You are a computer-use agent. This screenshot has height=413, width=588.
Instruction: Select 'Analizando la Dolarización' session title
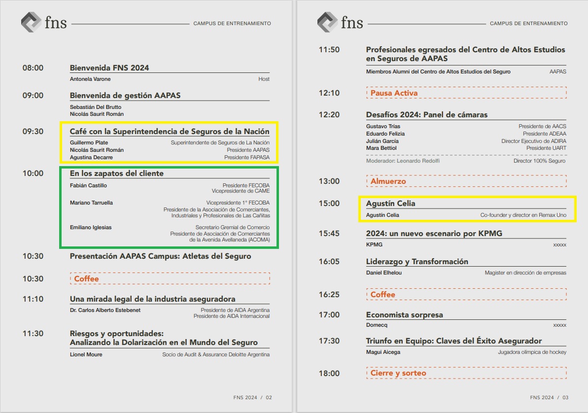164,343
